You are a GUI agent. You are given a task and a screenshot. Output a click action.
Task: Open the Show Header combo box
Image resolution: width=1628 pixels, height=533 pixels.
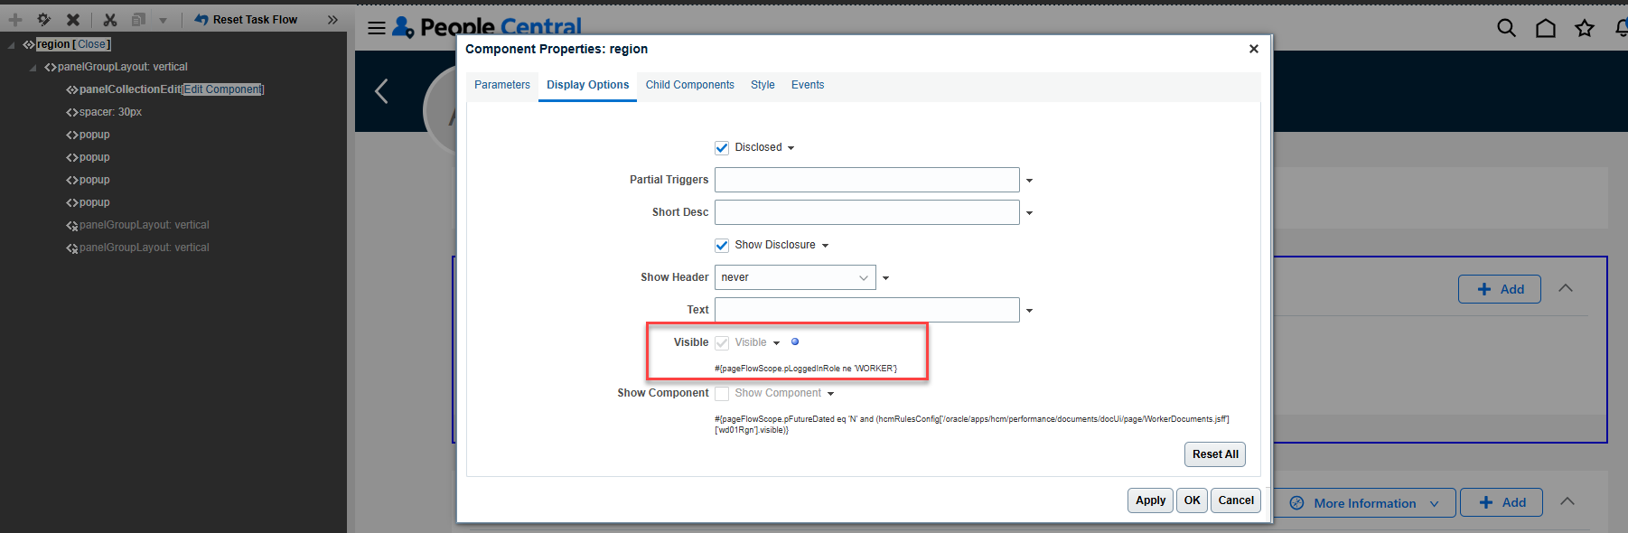point(795,277)
